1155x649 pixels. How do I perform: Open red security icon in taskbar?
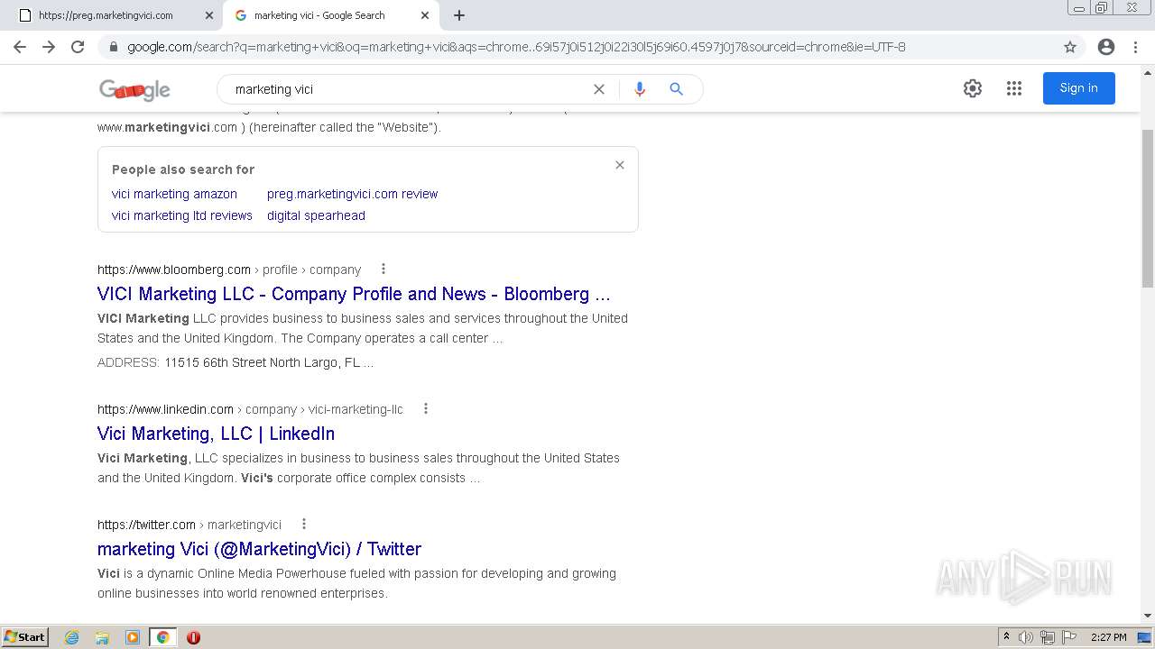pos(193,637)
